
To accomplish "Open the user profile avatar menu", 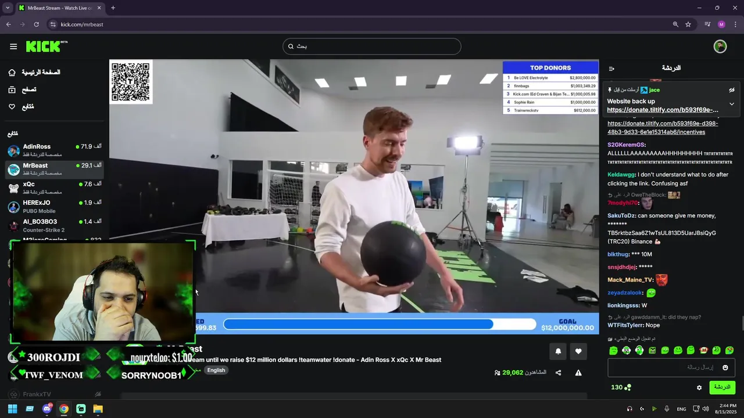I will click(720, 46).
